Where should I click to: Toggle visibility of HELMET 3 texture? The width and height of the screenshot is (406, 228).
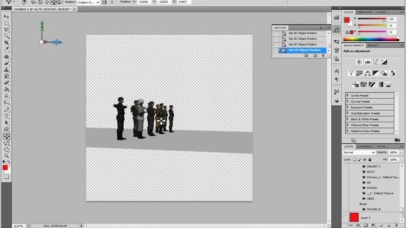(363, 167)
